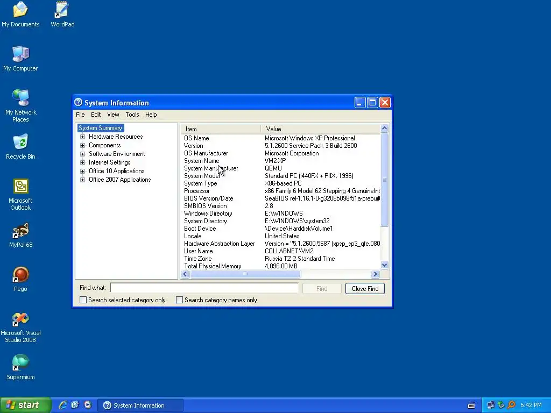The width and height of the screenshot is (551, 413).
Task: Open the My Documents desktop icon
Action: coord(20,14)
